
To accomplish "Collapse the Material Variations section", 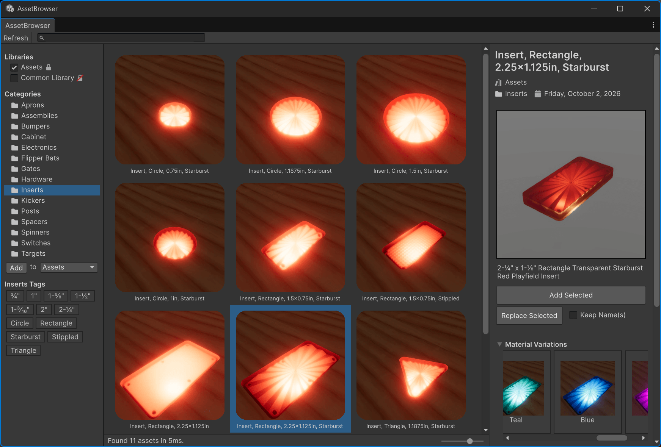I will tap(499, 344).
